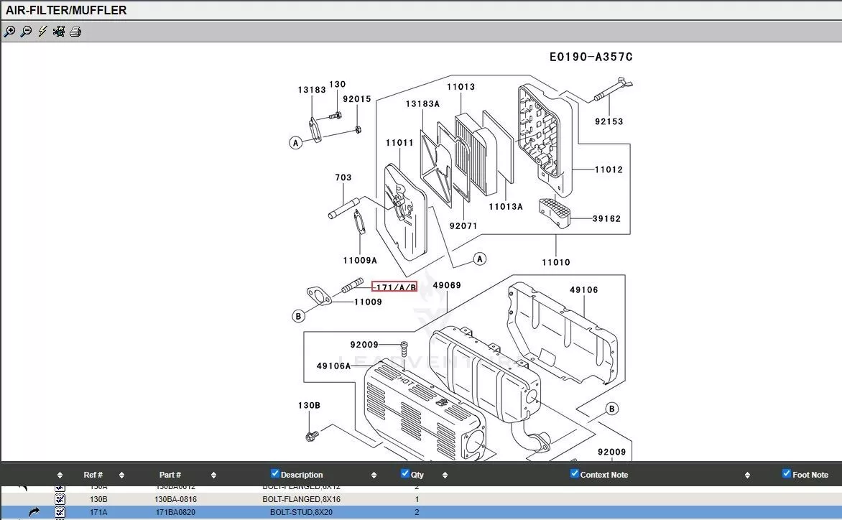Click the zoom out magnifier icon
Screen dimensions: 842x520
[26, 32]
